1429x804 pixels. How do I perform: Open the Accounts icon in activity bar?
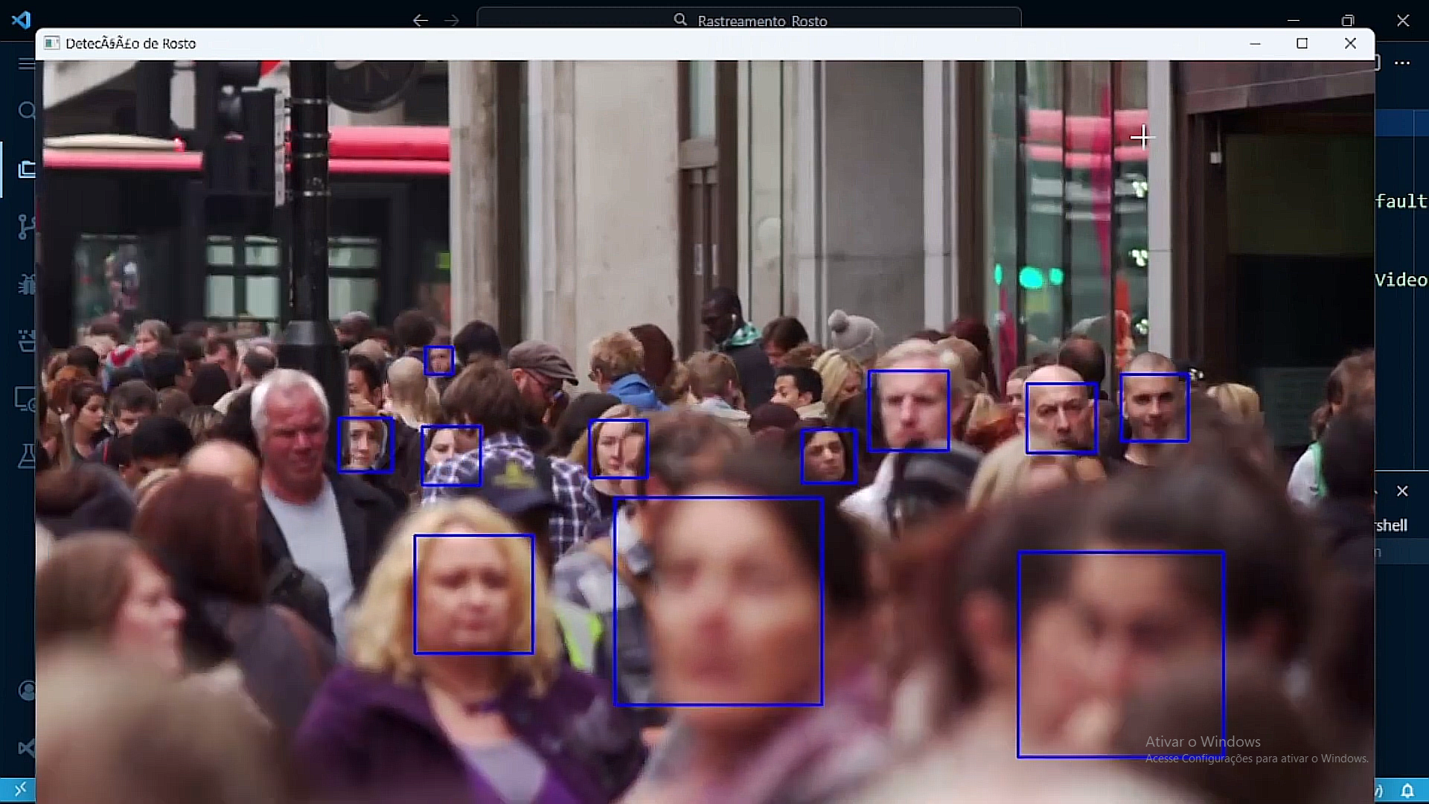(26, 691)
